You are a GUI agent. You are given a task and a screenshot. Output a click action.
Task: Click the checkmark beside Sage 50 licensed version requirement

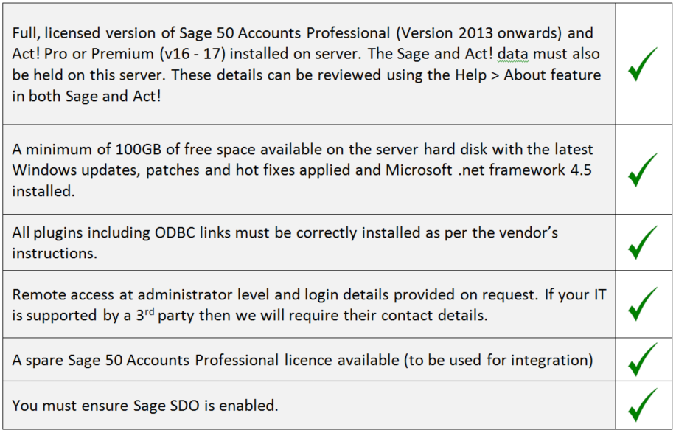point(643,64)
